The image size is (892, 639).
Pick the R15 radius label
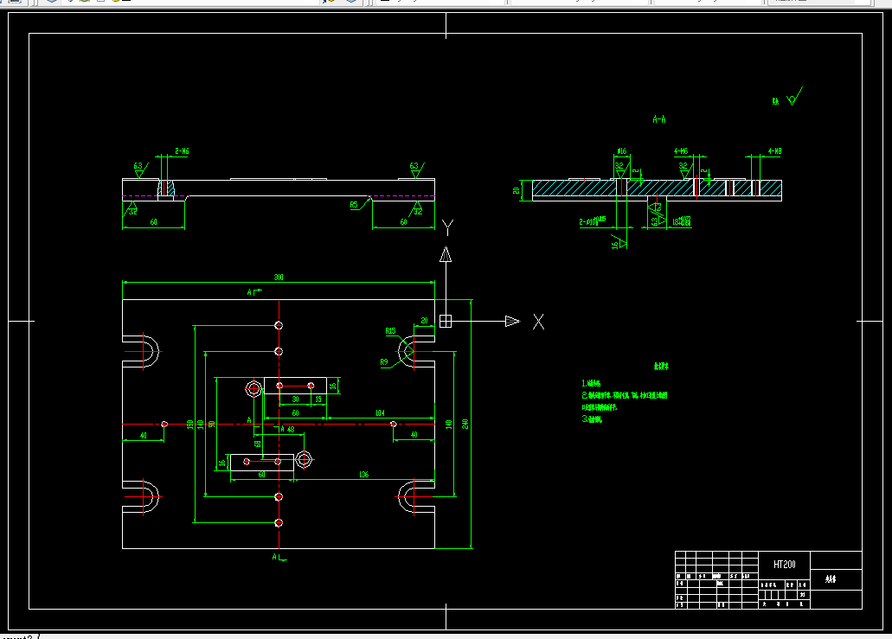coord(390,331)
